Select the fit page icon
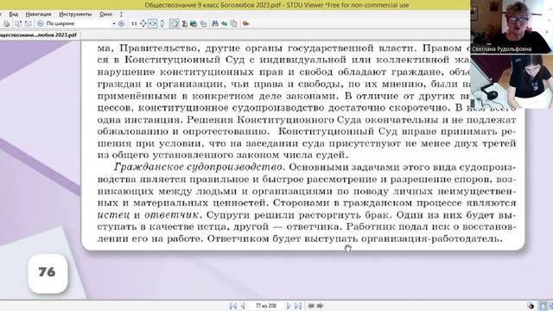 coord(143,23)
